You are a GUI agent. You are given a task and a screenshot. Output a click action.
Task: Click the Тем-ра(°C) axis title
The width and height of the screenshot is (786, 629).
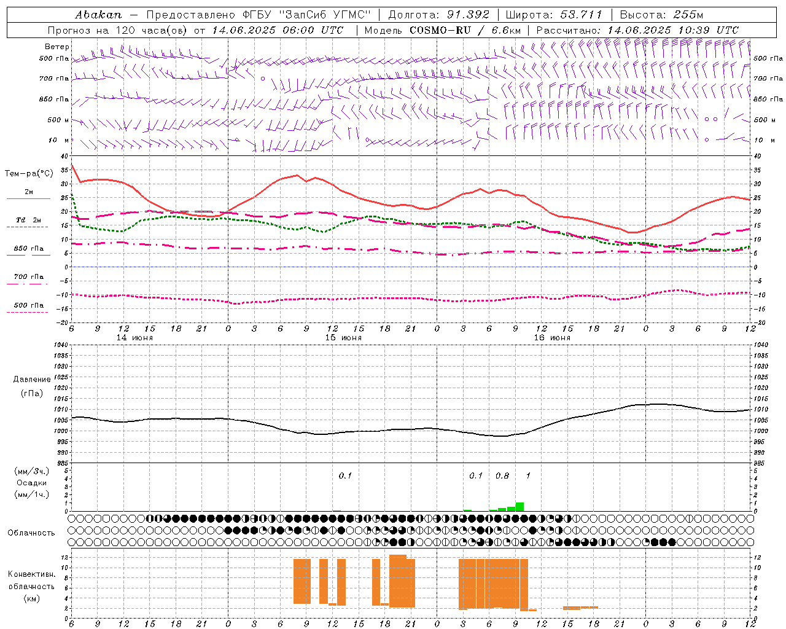[x=29, y=174]
